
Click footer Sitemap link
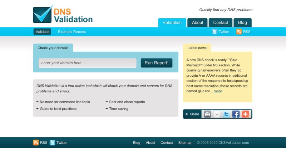pyautogui.click(x=185, y=143)
